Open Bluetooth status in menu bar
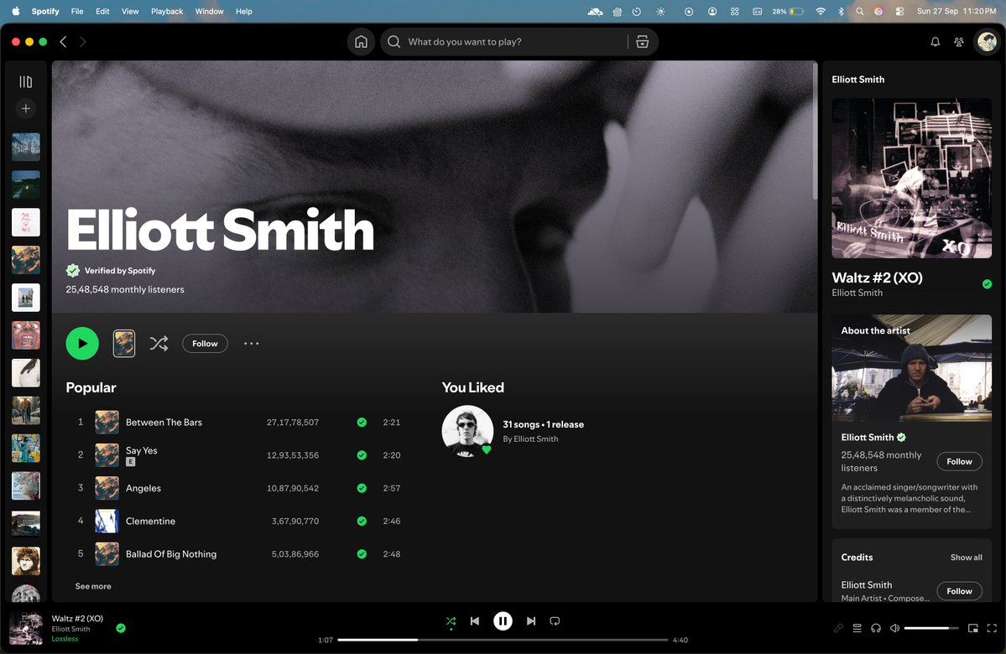Viewport: 1006px width, 654px height. [x=841, y=12]
